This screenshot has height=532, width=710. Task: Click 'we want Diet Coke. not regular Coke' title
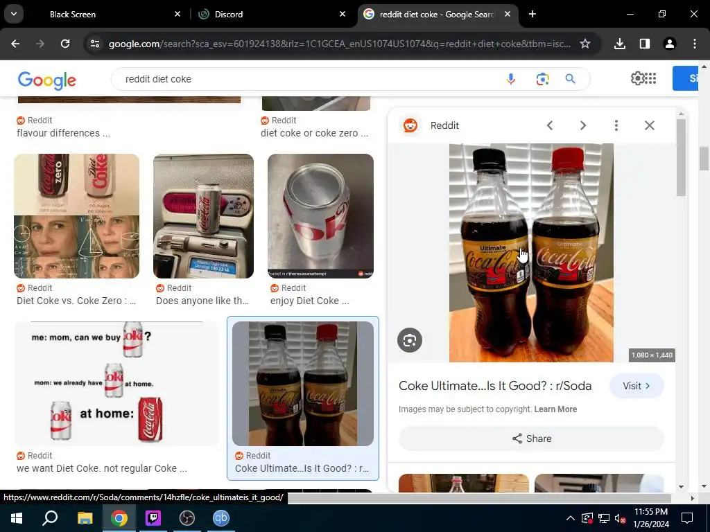point(102,468)
